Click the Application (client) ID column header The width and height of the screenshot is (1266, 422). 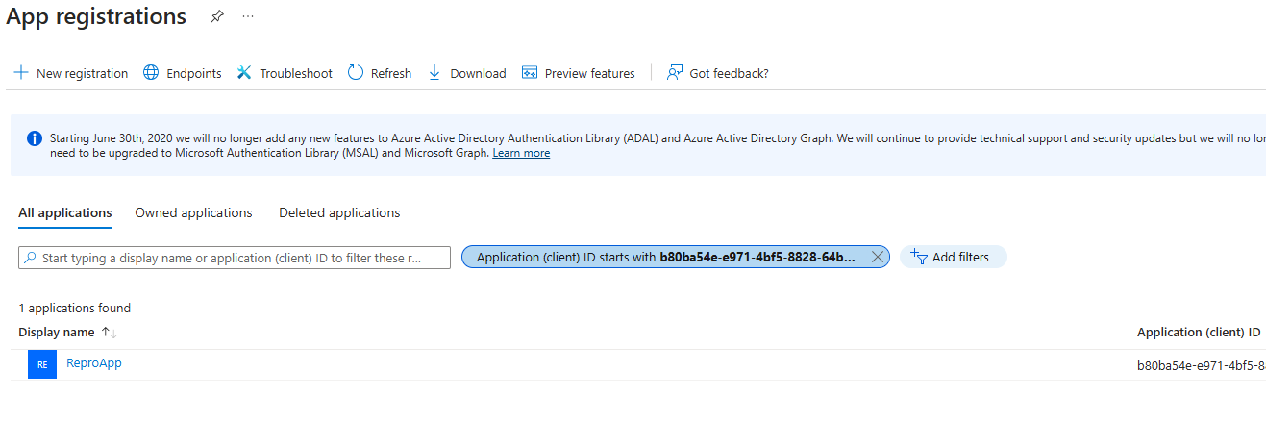1199,333
